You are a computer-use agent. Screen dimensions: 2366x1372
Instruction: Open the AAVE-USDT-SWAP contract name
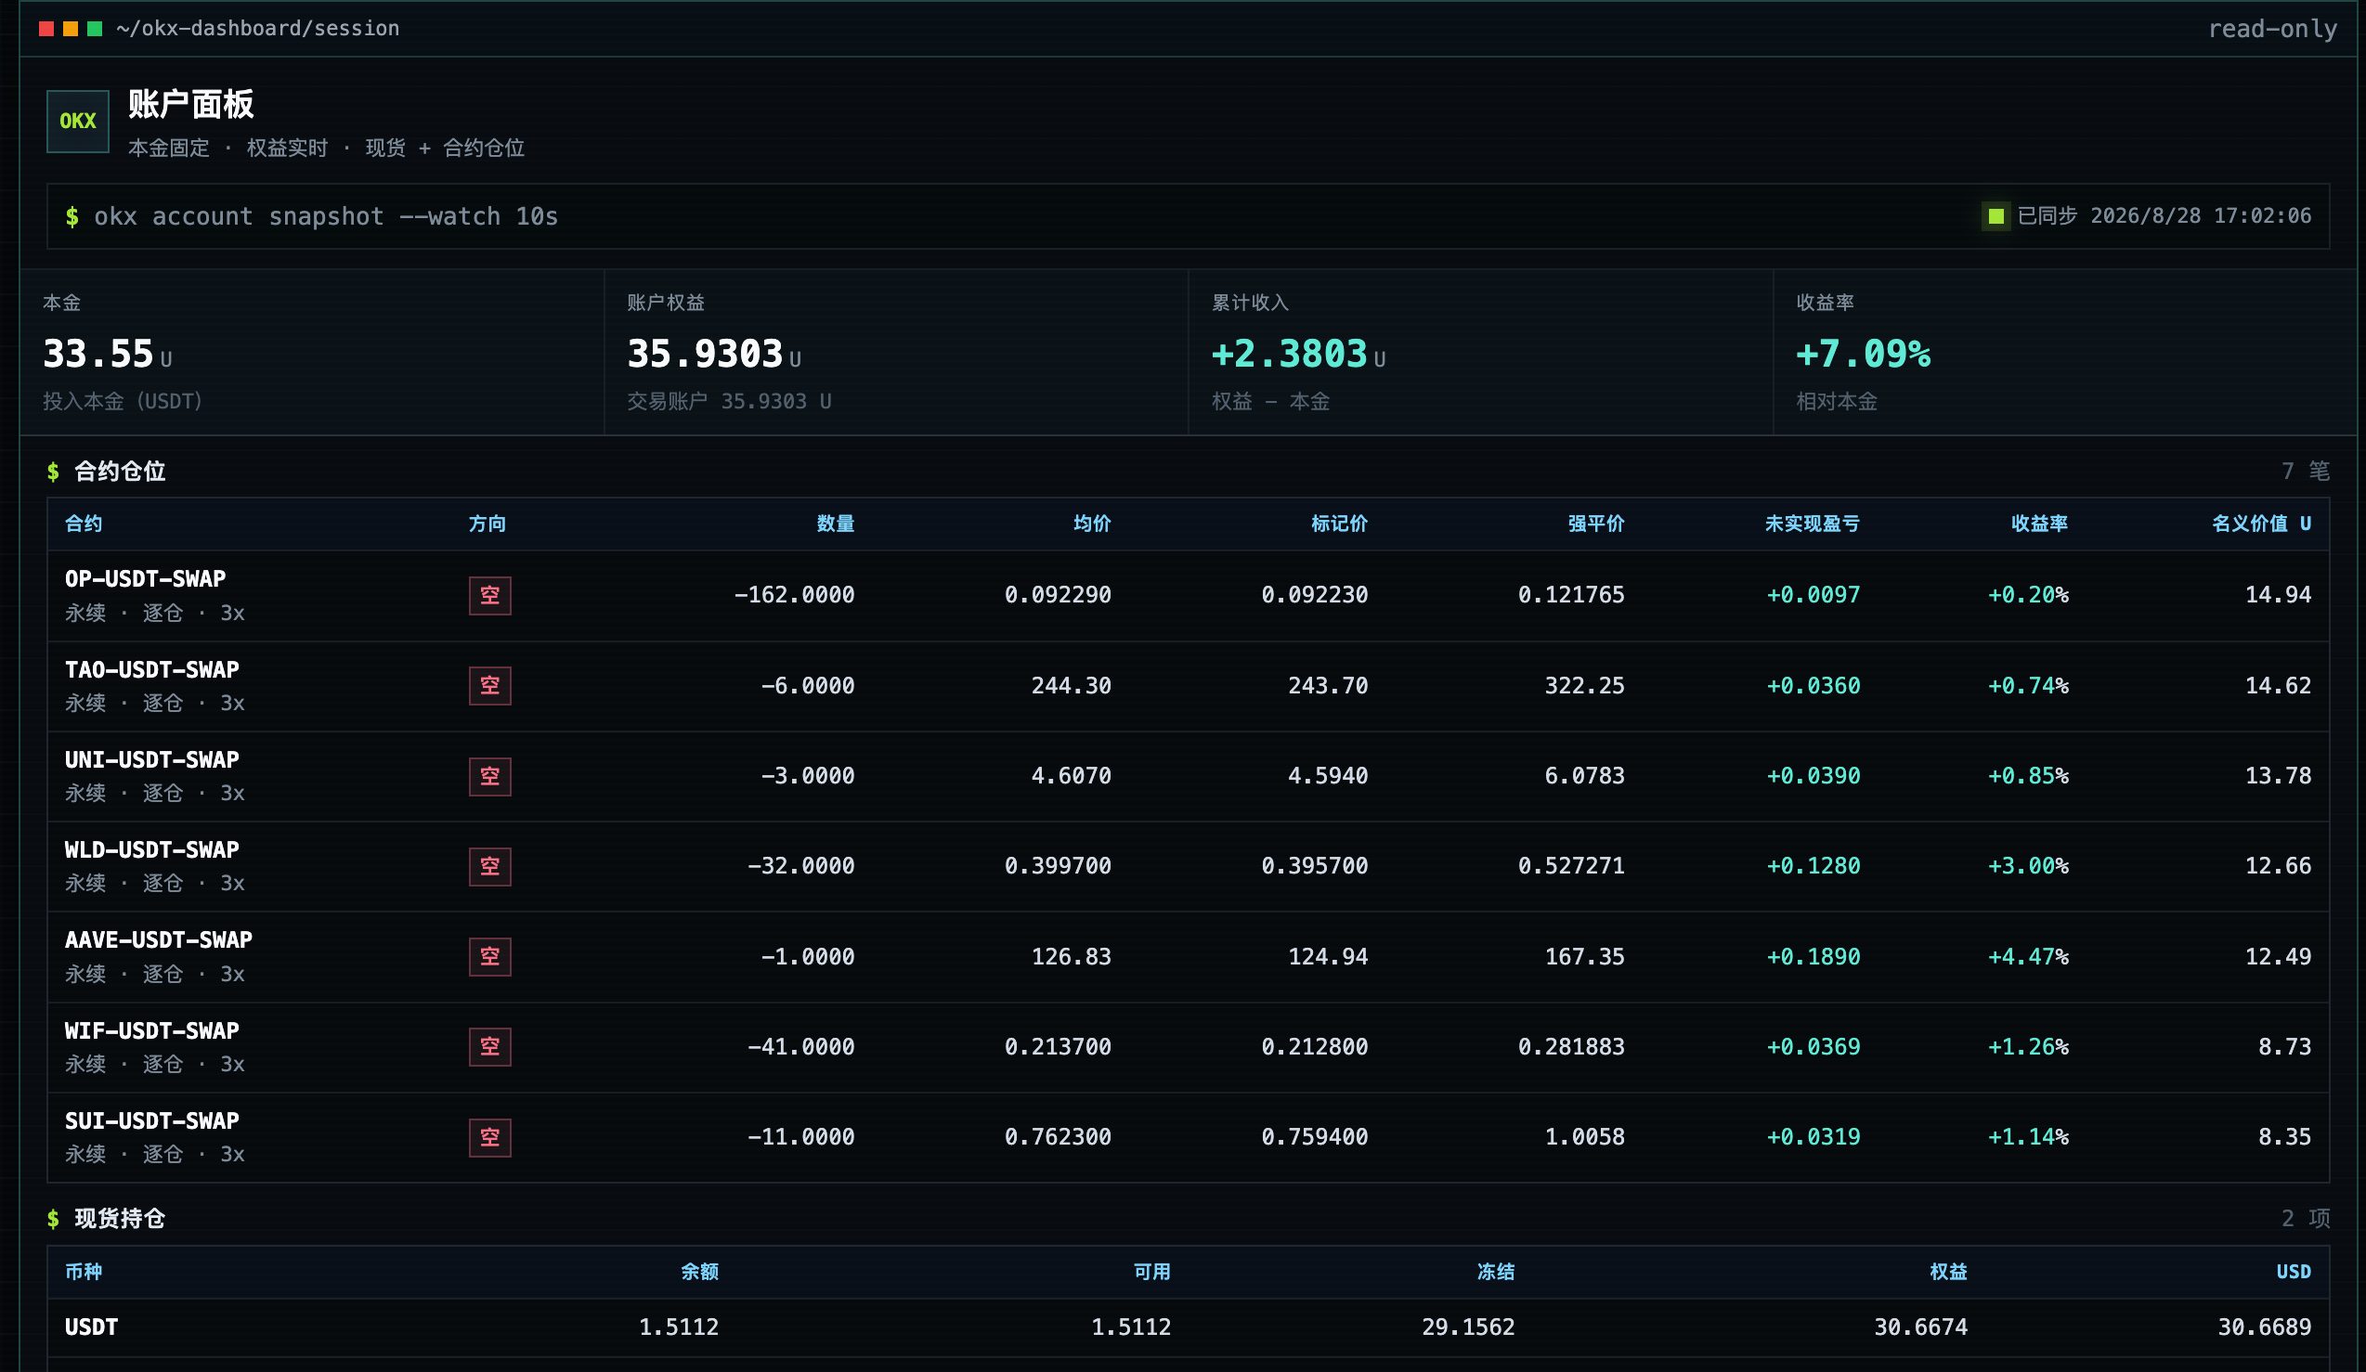(159, 940)
